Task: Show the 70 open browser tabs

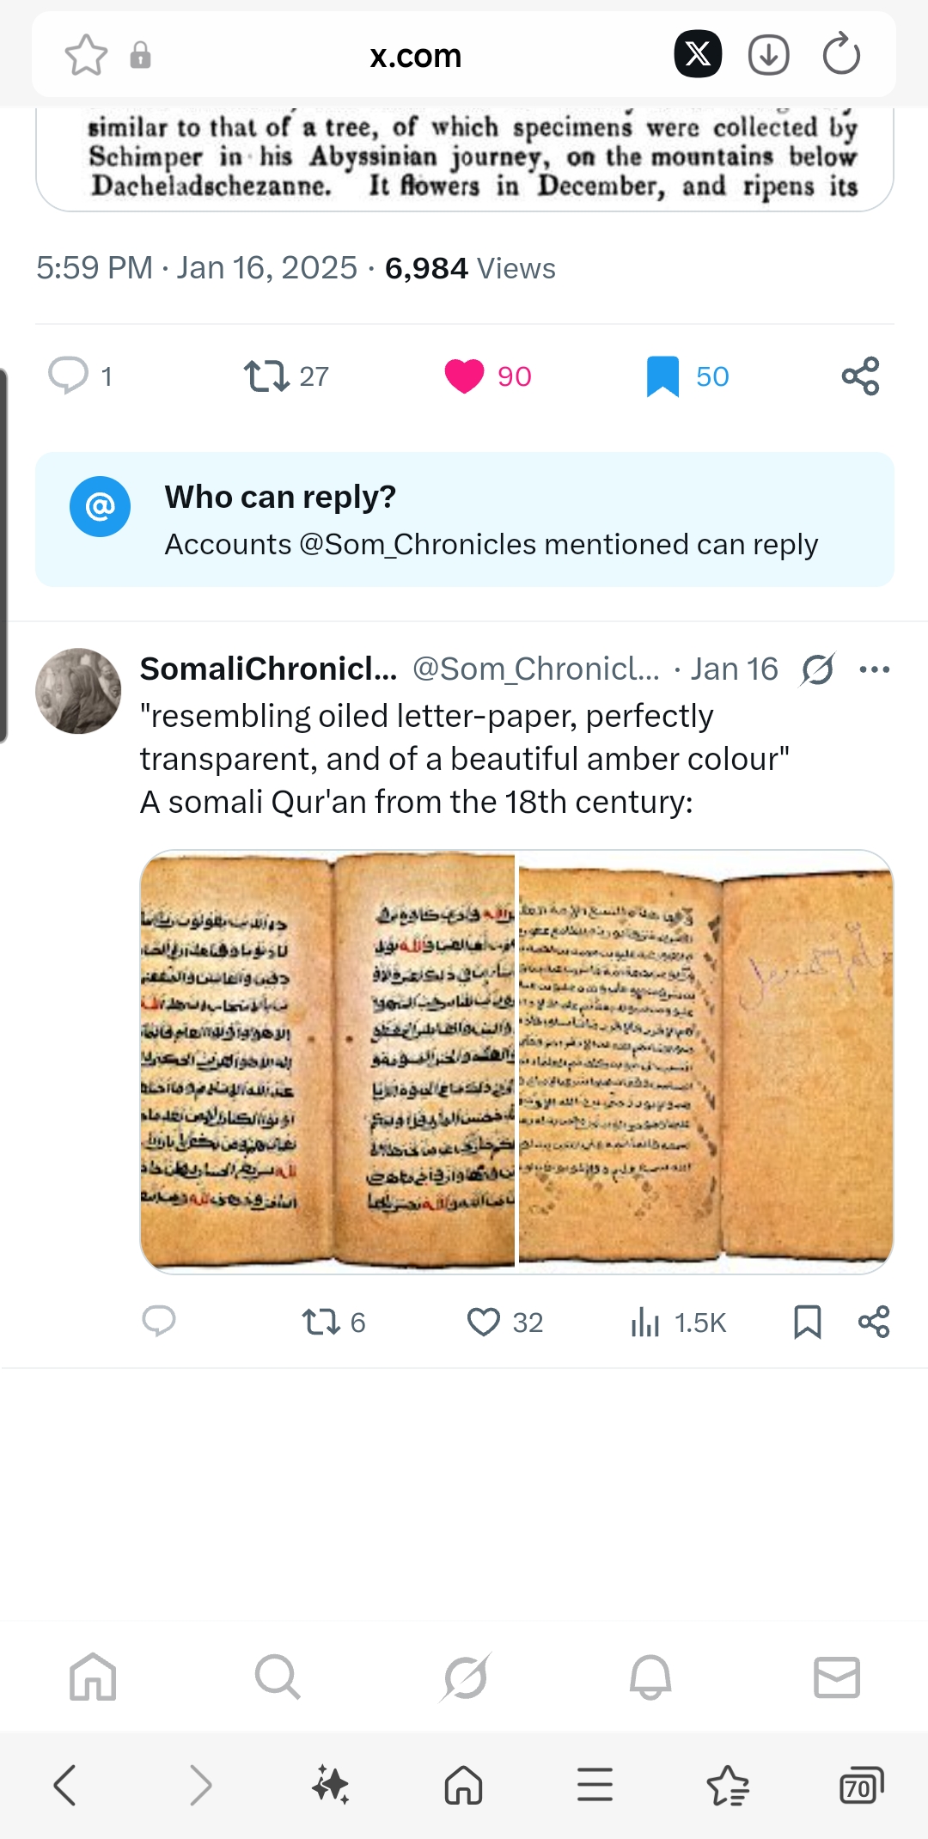Action: pyautogui.click(x=860, y=1785)
